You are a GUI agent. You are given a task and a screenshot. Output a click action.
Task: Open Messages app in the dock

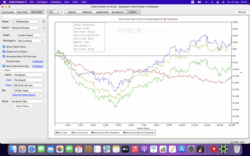41,149
